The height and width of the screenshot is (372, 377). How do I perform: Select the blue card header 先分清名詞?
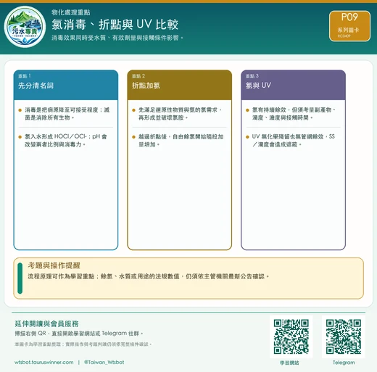click(66, 85)
